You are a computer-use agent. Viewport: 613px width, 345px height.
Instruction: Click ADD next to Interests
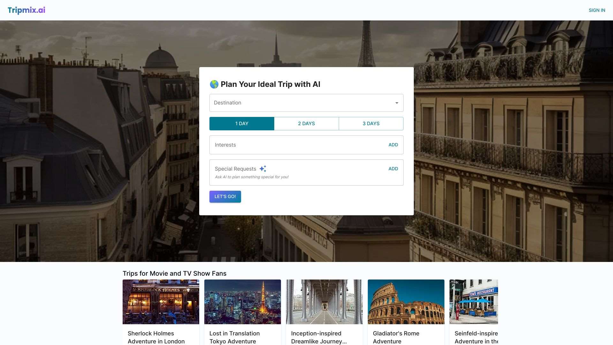(393, 144)
